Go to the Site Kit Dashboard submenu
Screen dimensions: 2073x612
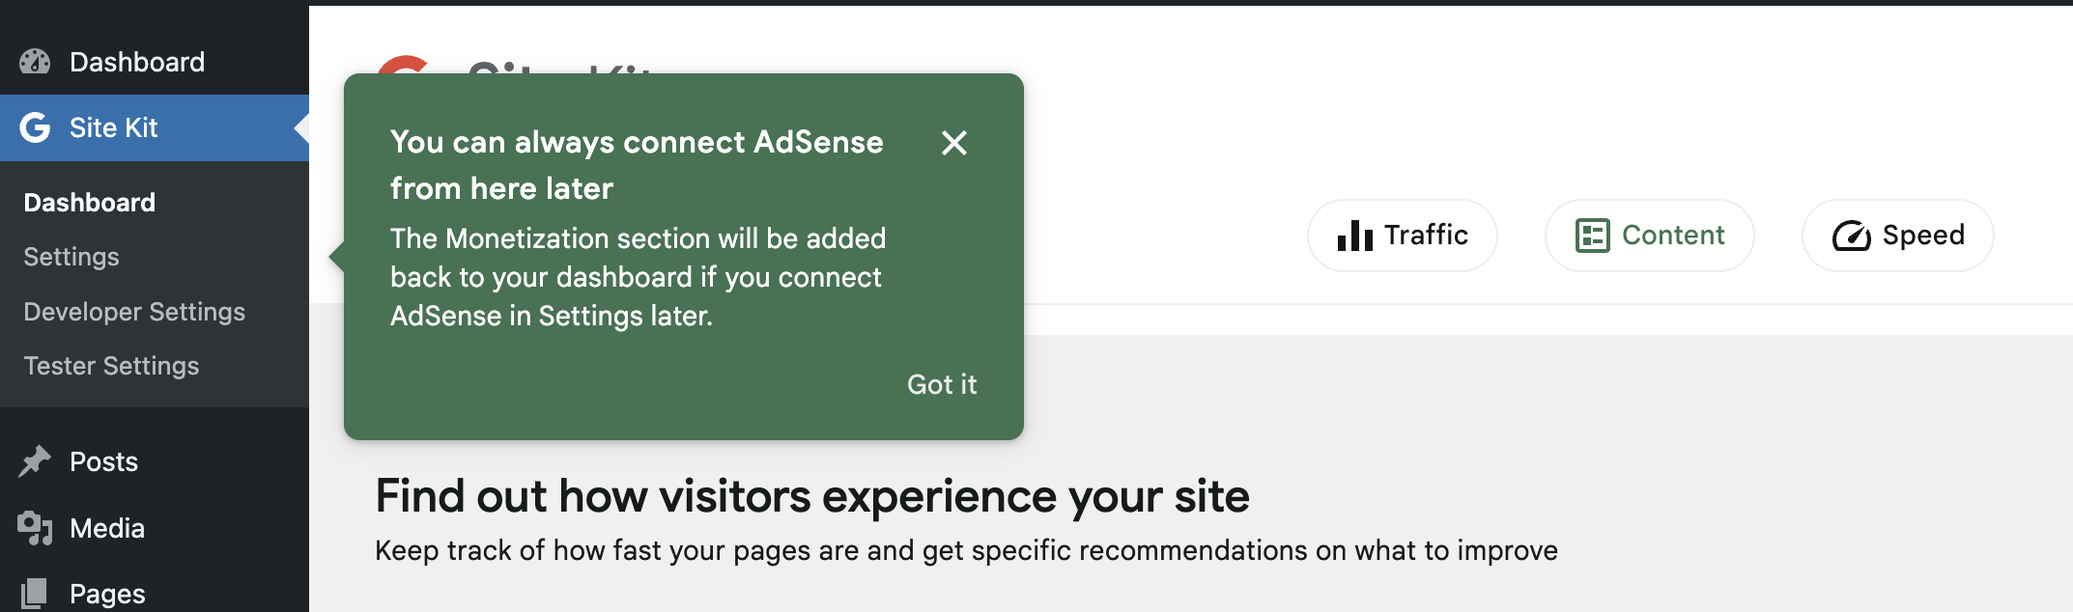[x=88, y=202]
